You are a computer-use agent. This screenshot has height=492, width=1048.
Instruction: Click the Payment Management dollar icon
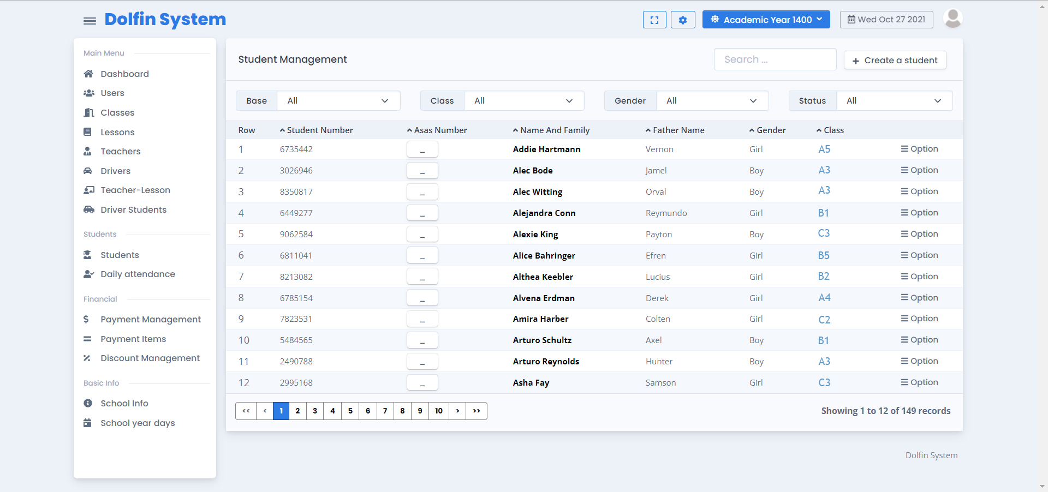coord(86,319)
